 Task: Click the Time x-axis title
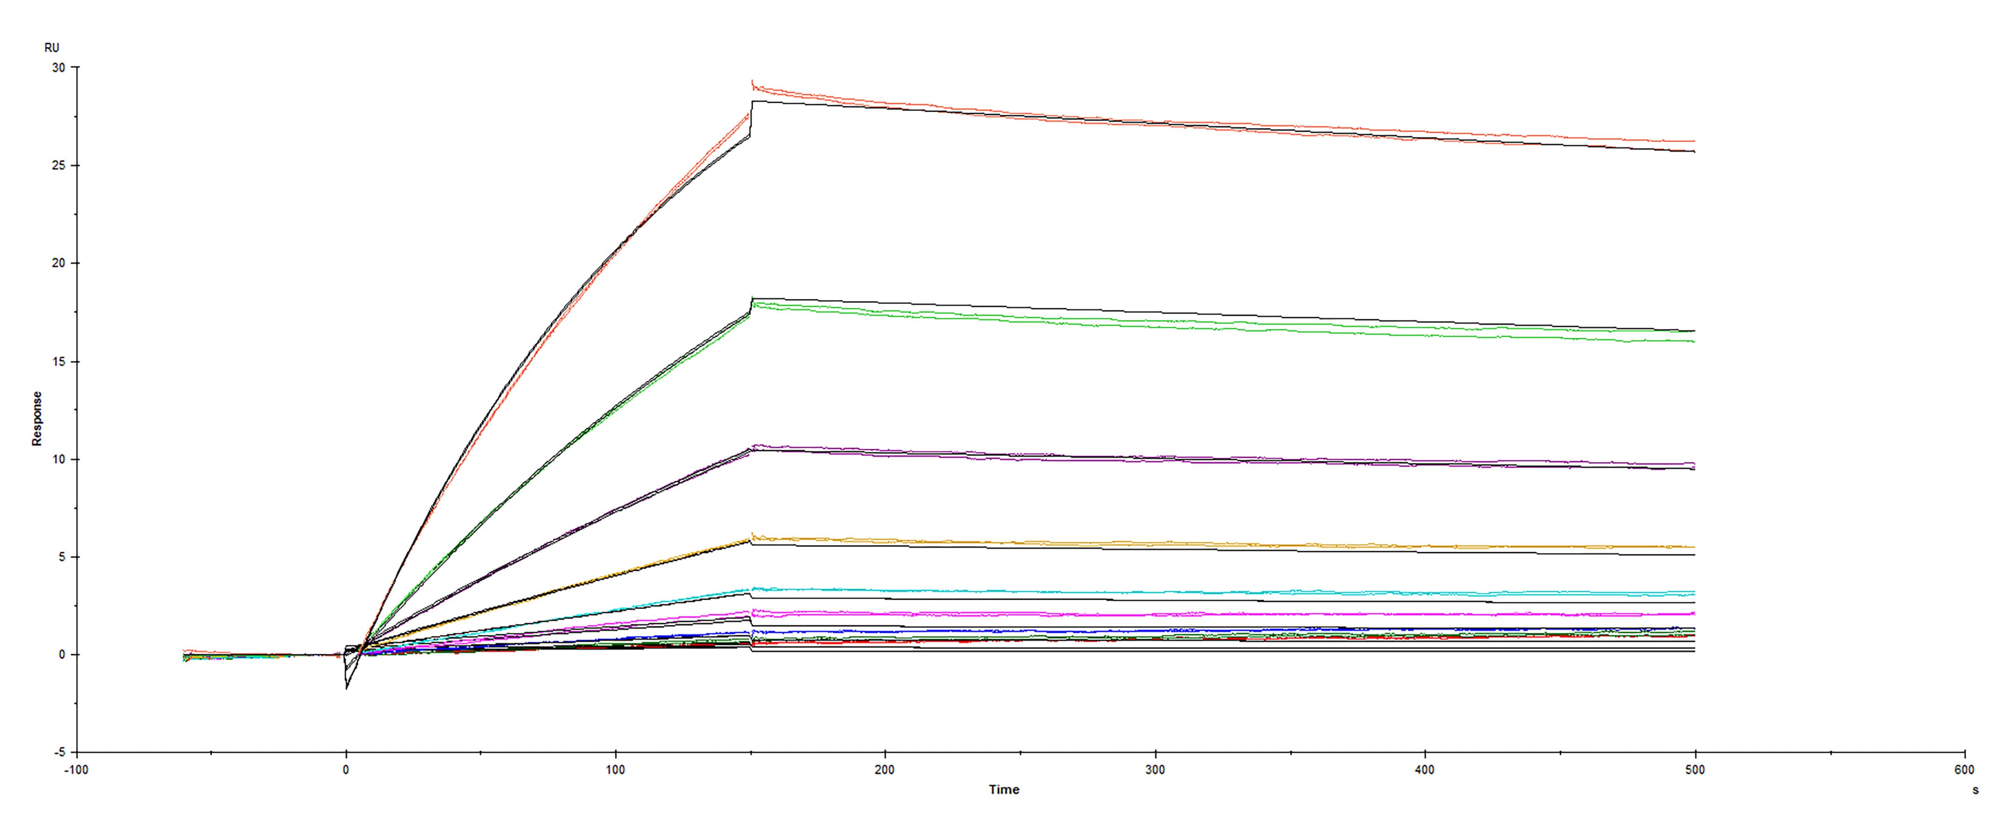point(1004,789)
